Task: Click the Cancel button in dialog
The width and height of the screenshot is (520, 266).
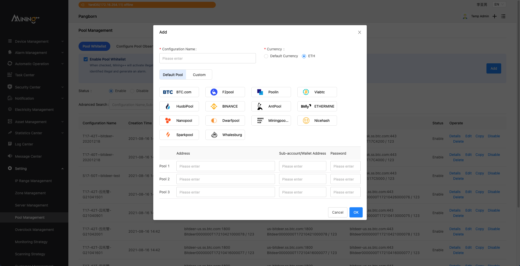Action: coord(338,212)
